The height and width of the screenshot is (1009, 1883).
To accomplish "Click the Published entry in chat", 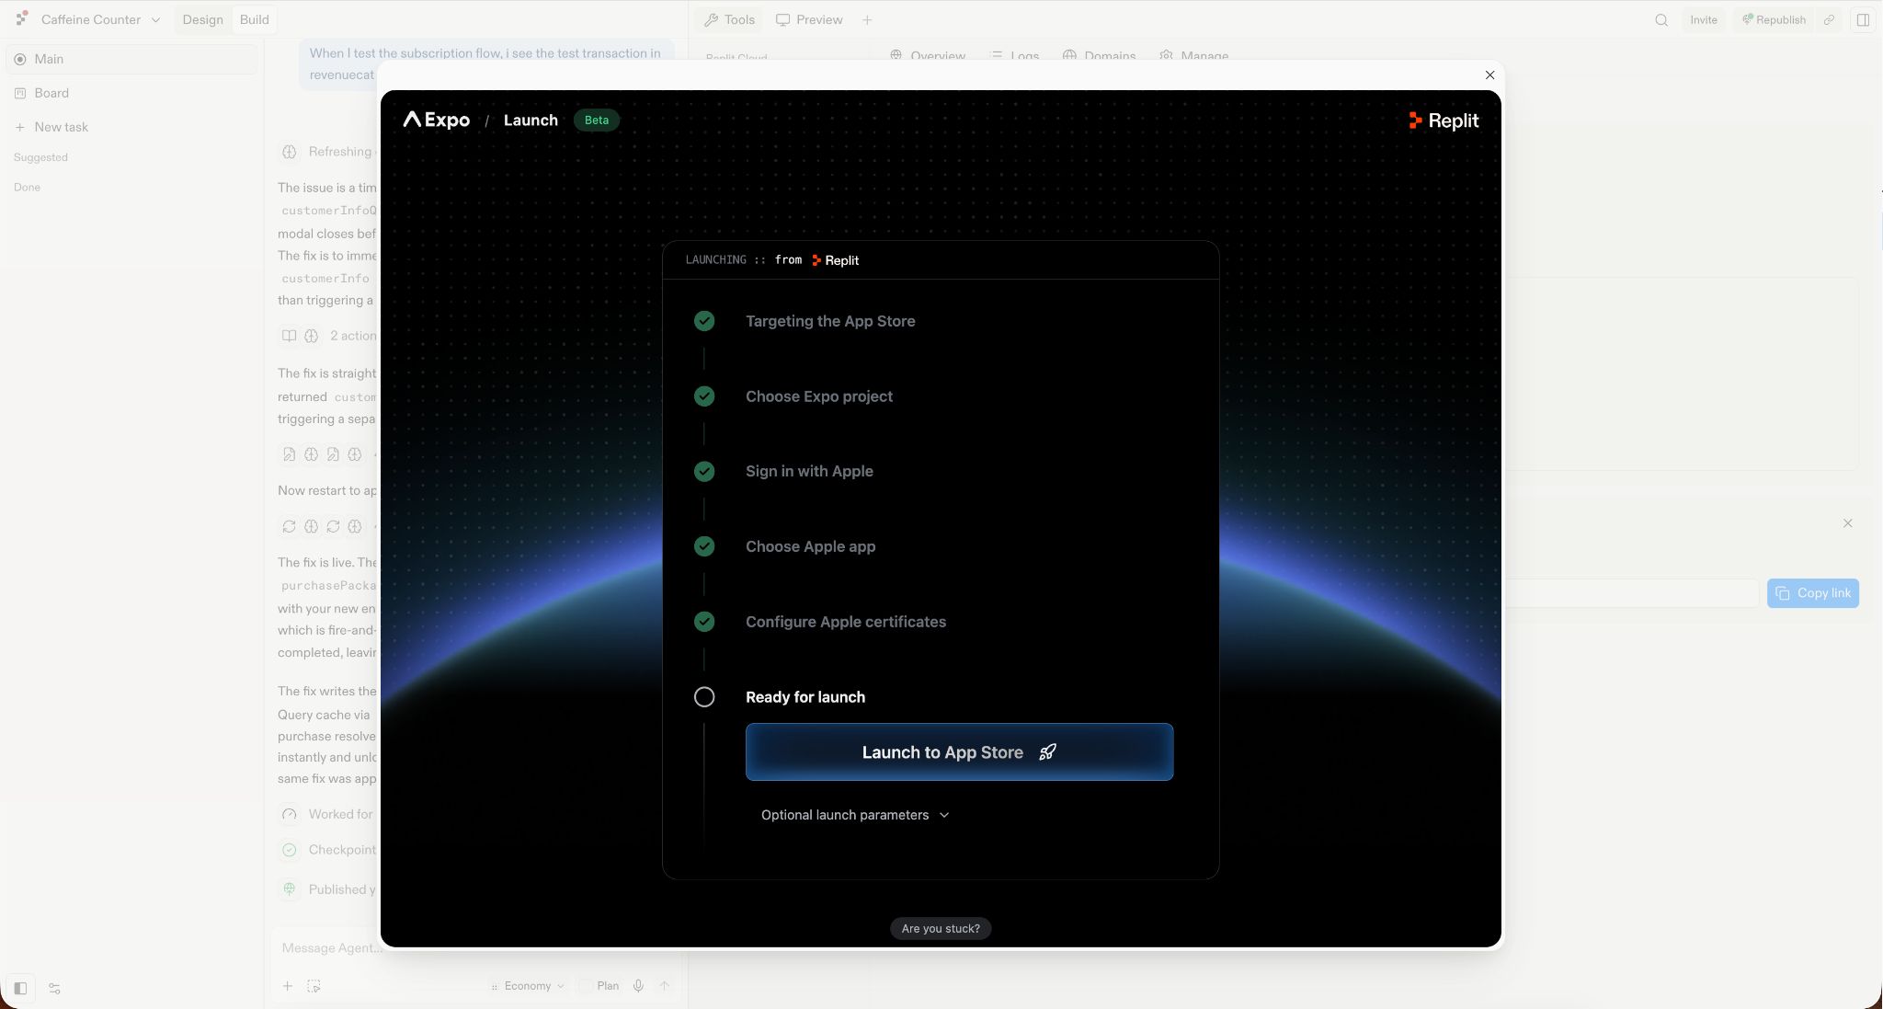I will pos(328,889).
